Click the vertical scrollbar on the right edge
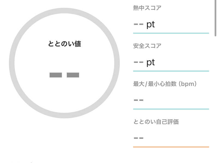This screenshot has width=218, height=163. [x=216, y=18]
